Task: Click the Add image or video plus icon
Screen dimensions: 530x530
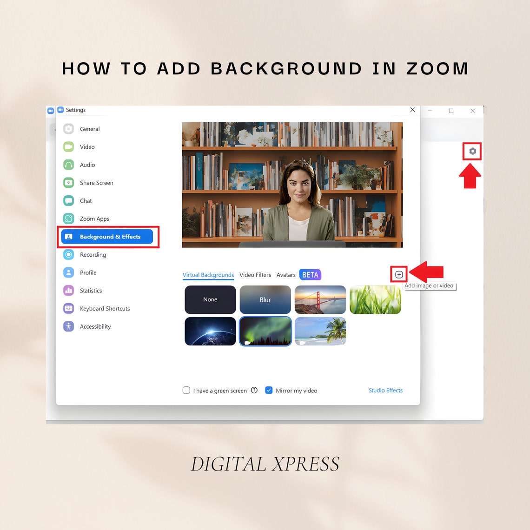Action: click(x=398, y=274)
